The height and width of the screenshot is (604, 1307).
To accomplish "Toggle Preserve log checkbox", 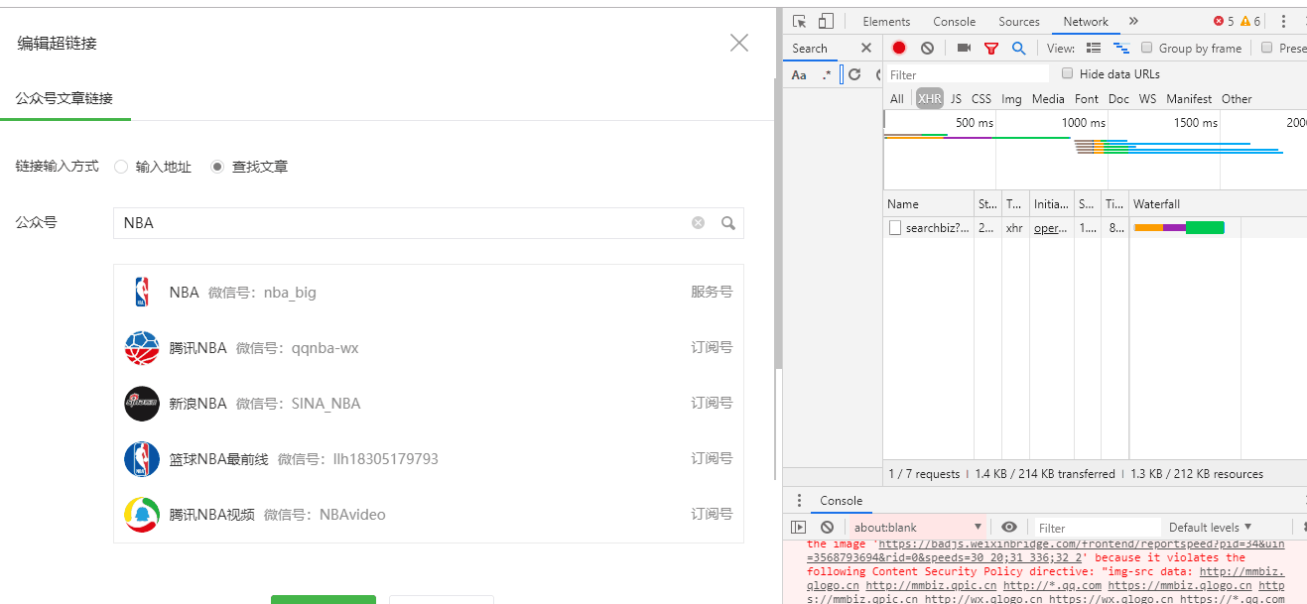I will 1266,48.
